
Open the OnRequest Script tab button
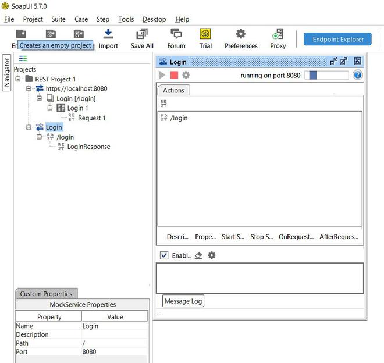[296, 237]
